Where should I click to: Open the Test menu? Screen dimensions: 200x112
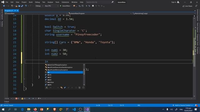coord(44,2)
